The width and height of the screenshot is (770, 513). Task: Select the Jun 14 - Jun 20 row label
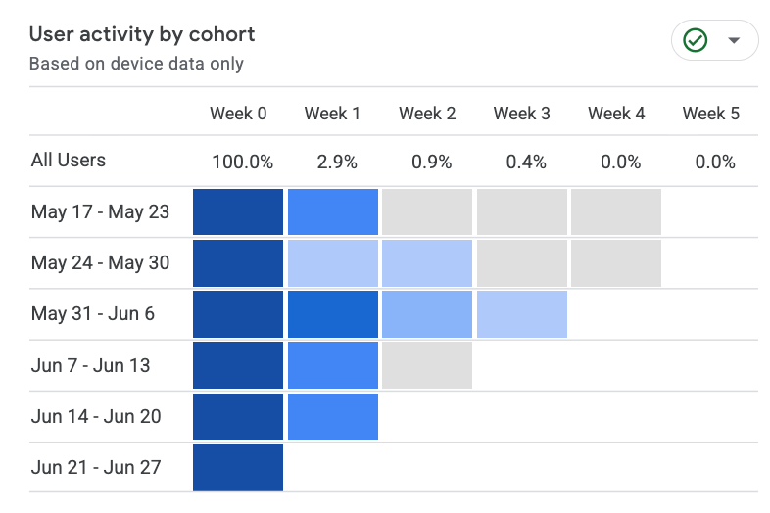tap(96, 416)
